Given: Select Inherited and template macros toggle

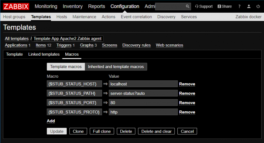Looking at the screenshot, I should tap(116, 67).
